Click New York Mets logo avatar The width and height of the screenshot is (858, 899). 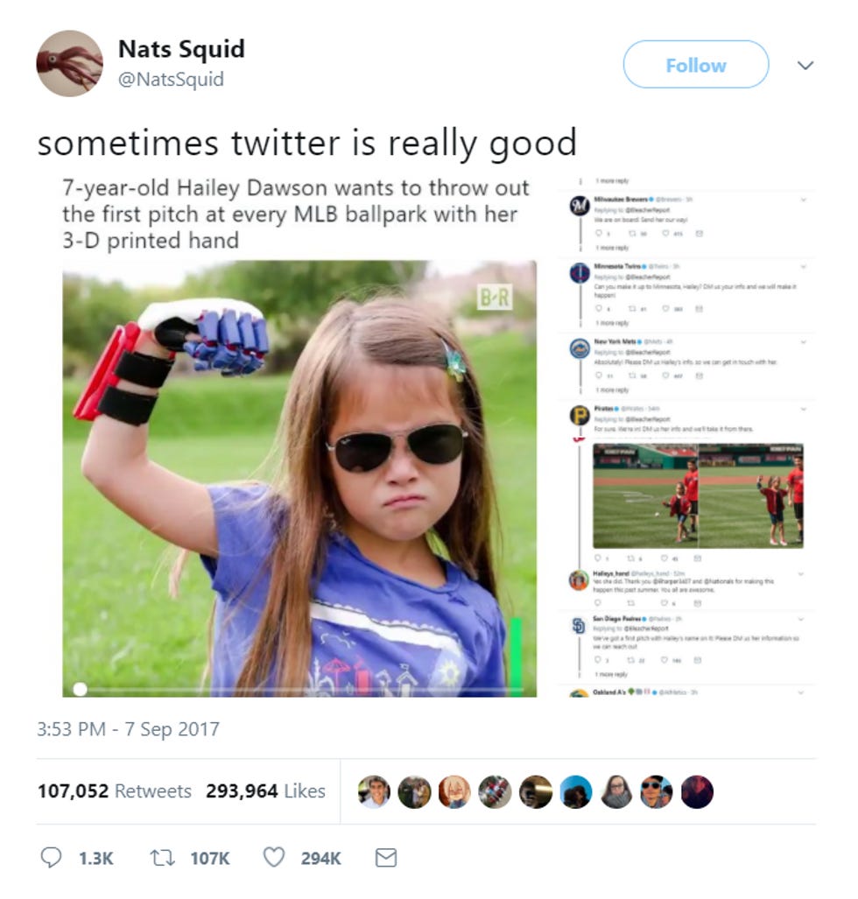point(580,348)
